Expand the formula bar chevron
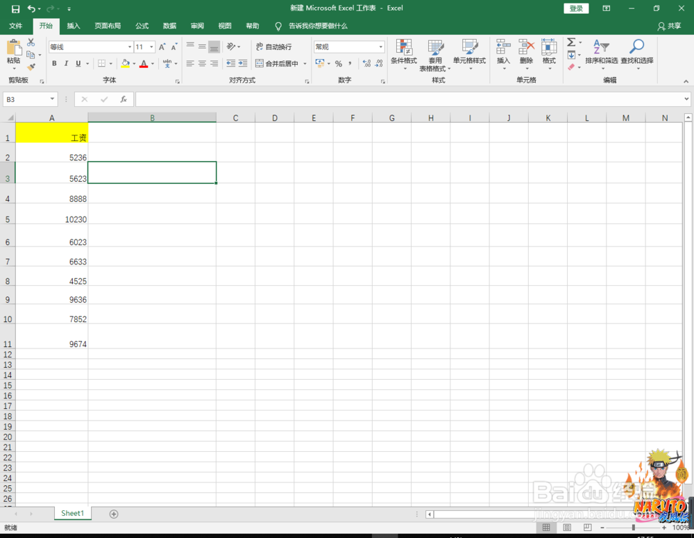 tap(686, 99)
